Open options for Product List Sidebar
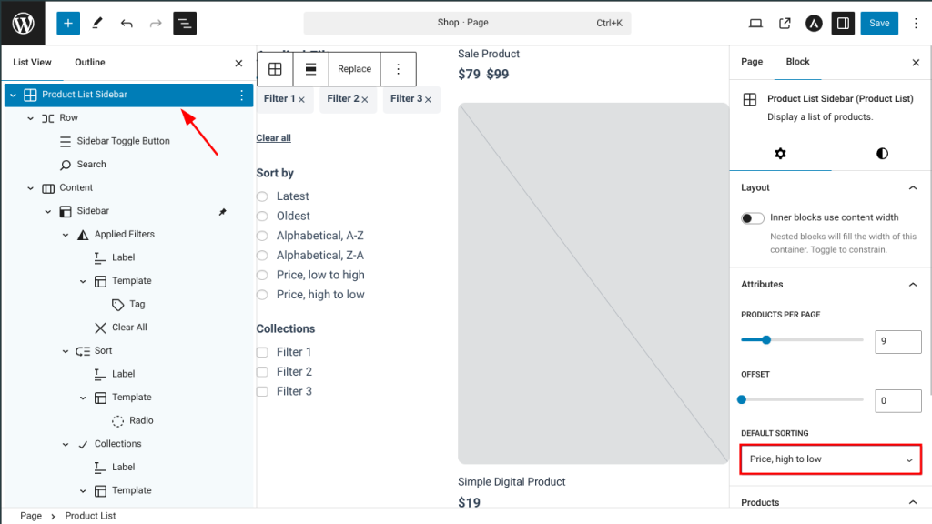This screenshot has height=524, width=932. pyautogui.click(x=241, y=95)
